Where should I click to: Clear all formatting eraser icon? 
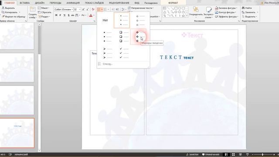[93, 10]
